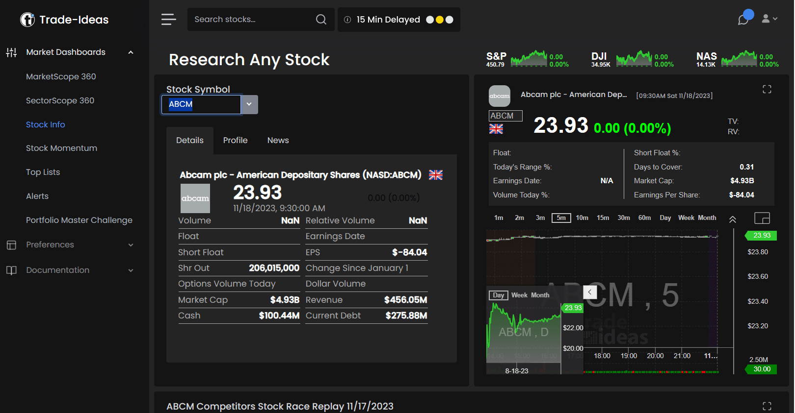Open the Stock Symbol dropdown arrow

(249, 104)
